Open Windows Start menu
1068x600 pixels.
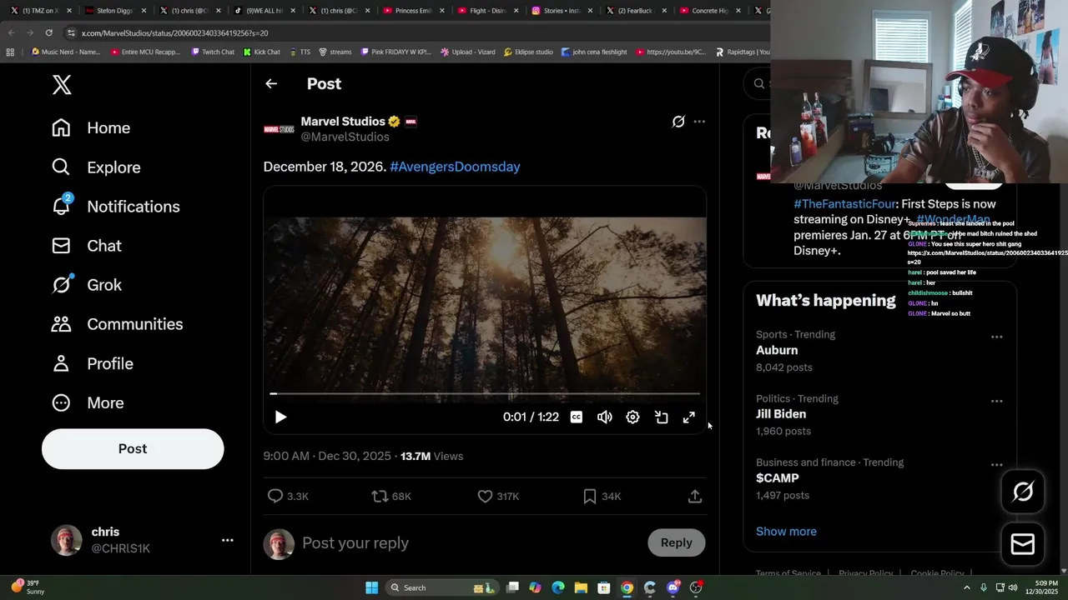point(372,587)
